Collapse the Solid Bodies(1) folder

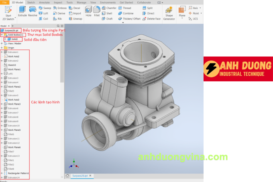pyautogui.click(x=2, y=35)
